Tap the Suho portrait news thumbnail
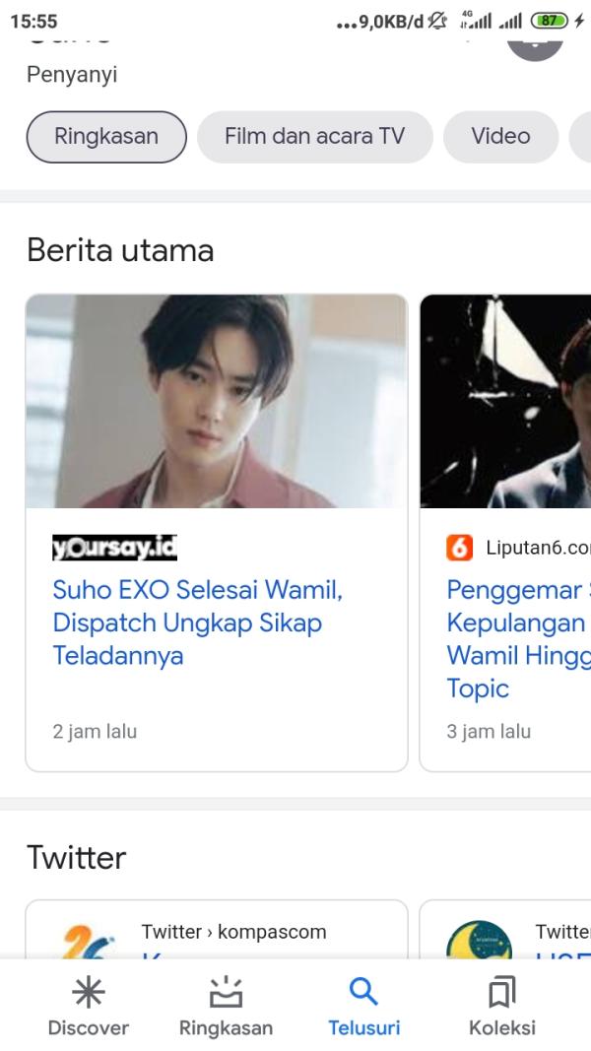The width and height of the screenshot is (591, 1051). pos(216,401)
